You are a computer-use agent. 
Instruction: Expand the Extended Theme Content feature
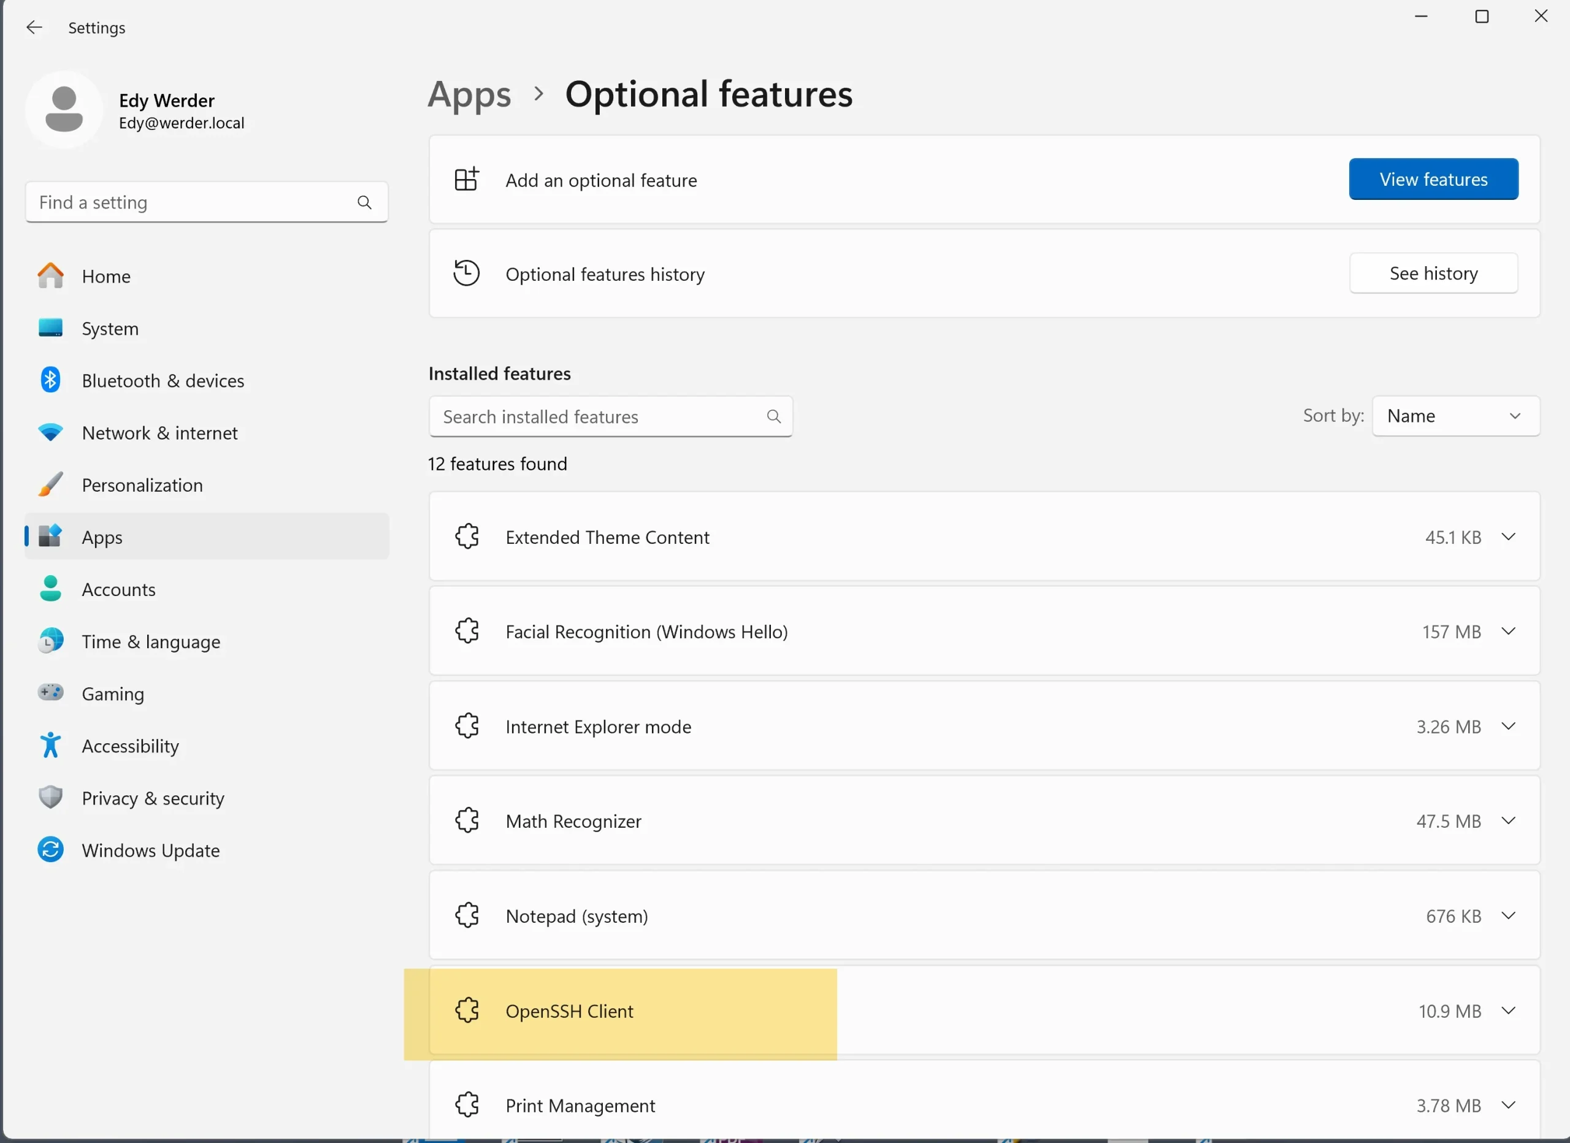(1509, 537)
